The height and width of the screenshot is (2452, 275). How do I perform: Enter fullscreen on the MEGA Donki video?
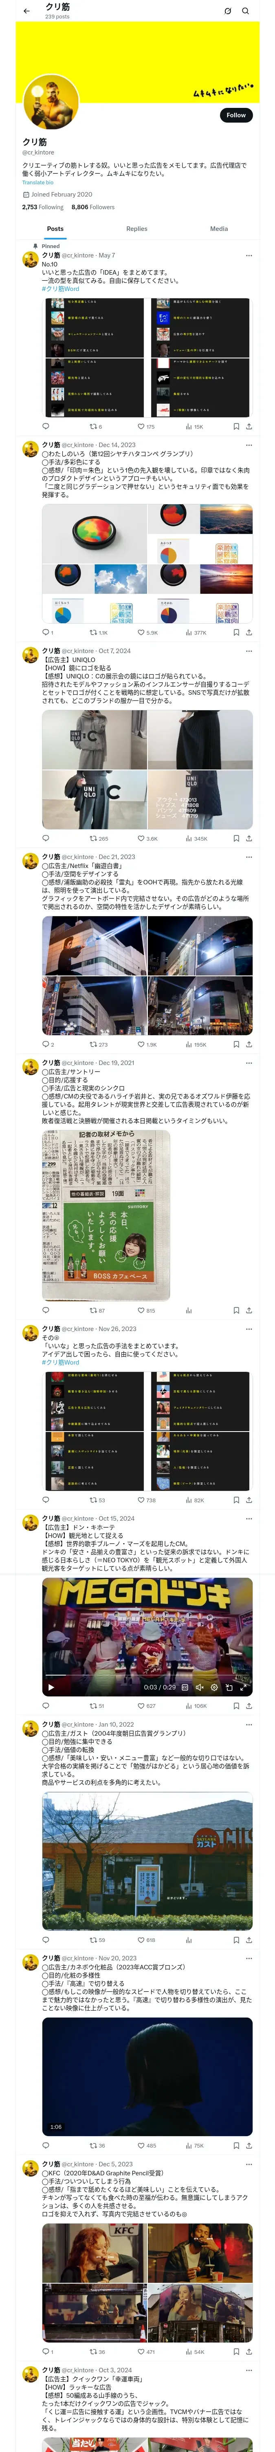pos(243,1687)
